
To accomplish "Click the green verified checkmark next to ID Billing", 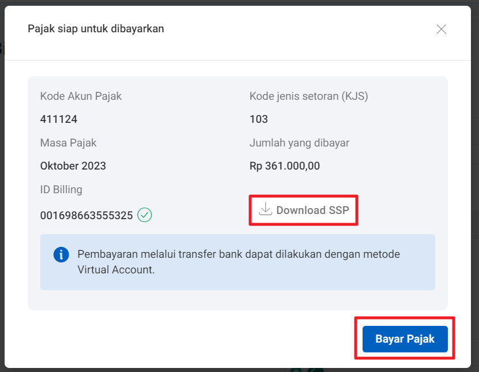I will coord(145,215).
